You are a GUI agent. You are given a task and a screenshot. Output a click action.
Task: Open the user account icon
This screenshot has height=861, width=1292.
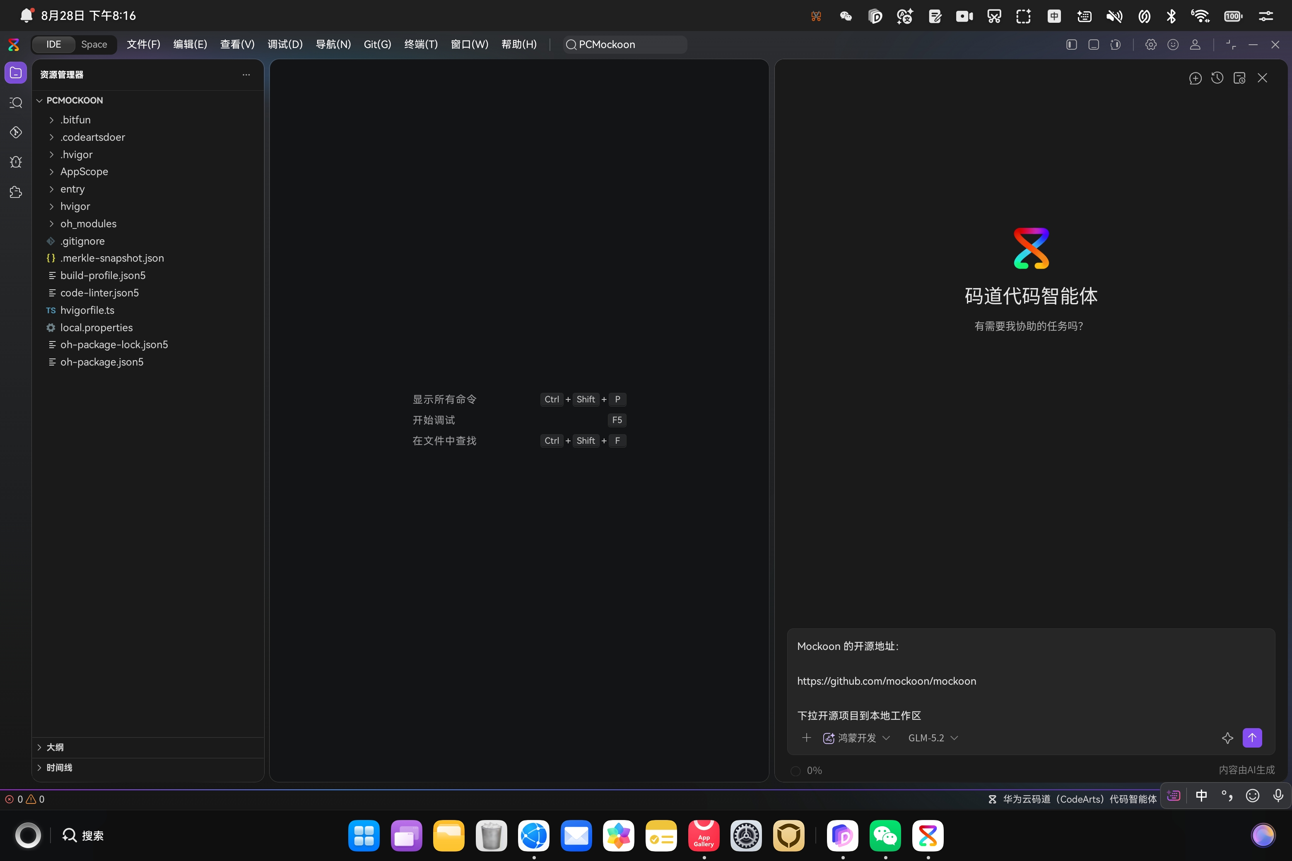click(1195, 44)
